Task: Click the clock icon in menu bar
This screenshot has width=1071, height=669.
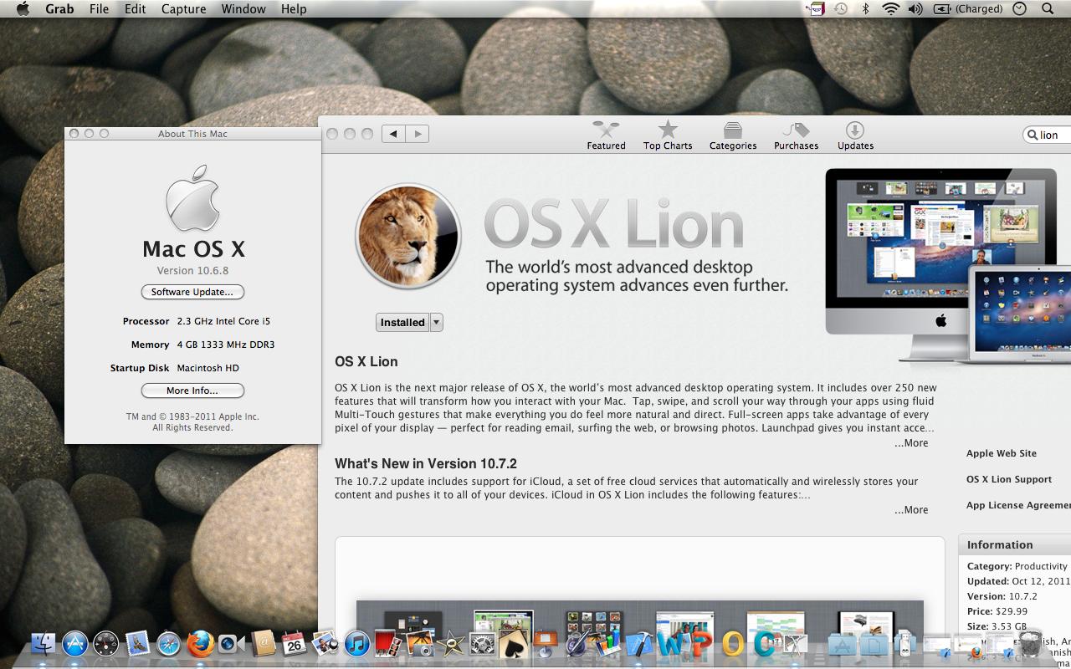Action: pos(1019,9)
